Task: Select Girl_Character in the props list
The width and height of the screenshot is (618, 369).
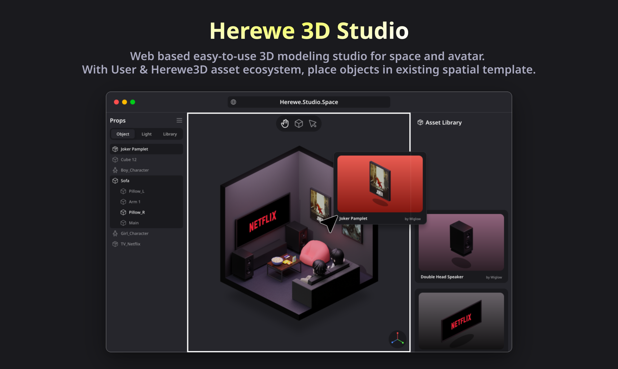Action: [134, 233]
